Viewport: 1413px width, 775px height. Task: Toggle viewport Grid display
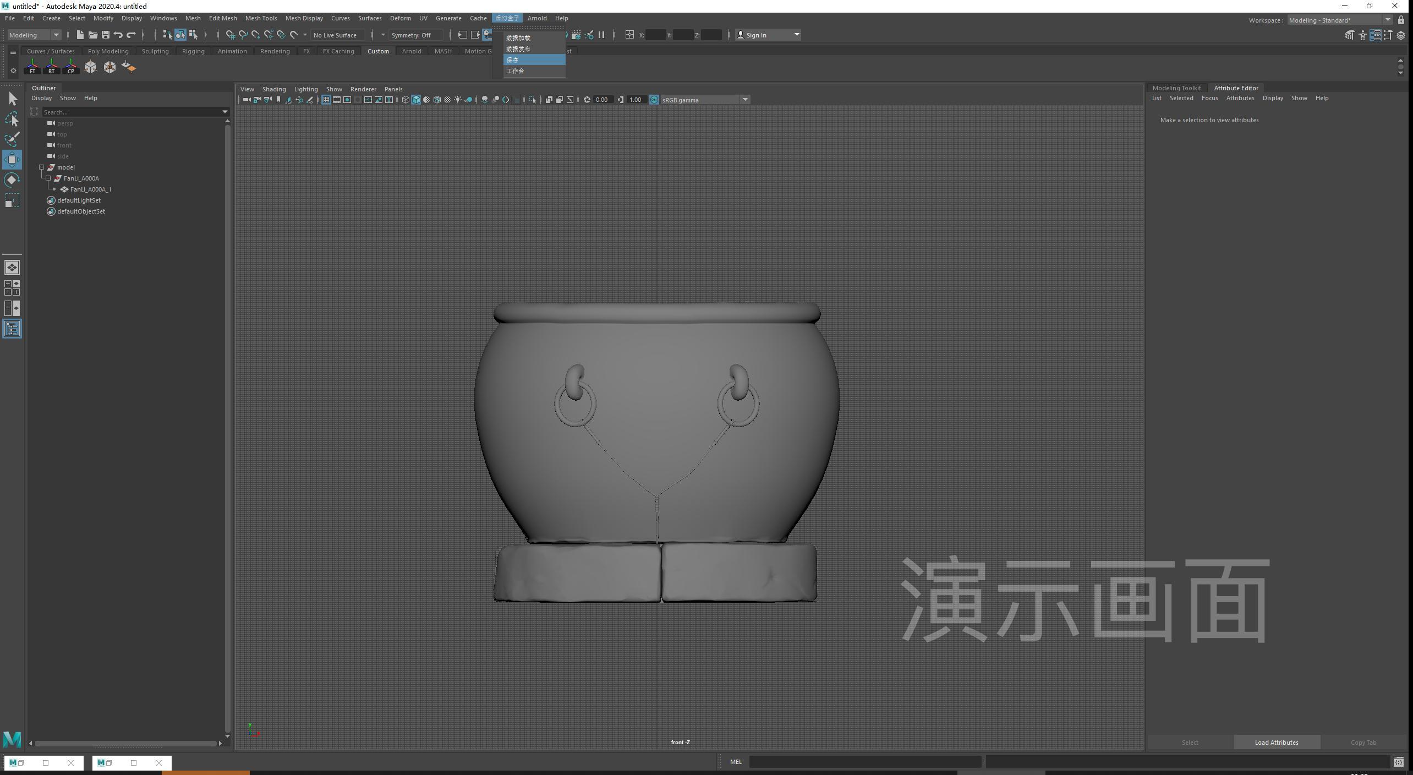(x=326, y=100)
